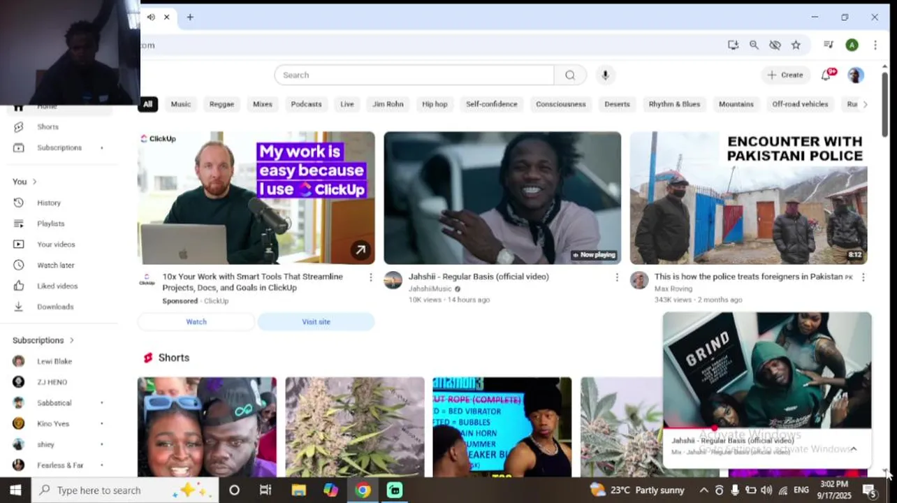The height and width of the screenshot is (503, 897).
Task: Open a new browser tab
Action: pyautogui.click(x=190, y=17)
